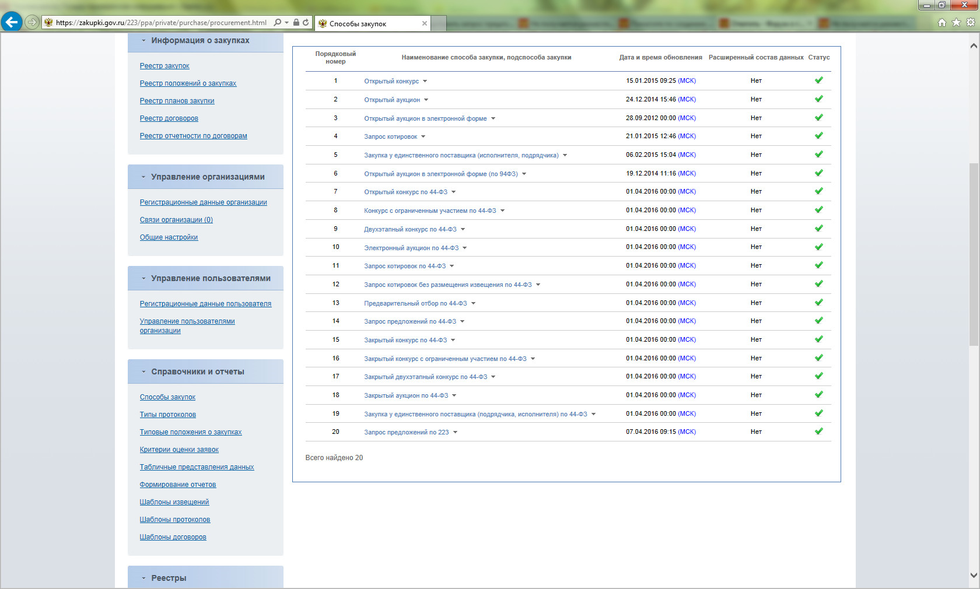Click the vertical scrollbar down arrow
The image size is (980, 589).
point(974,575)
